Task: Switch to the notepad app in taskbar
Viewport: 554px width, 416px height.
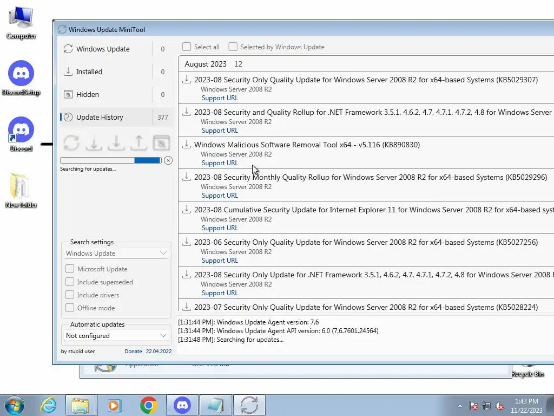Action: [x=216, y=405]
